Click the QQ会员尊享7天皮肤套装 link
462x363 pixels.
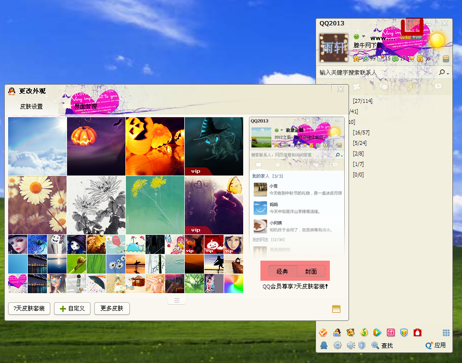pos(295,286)
